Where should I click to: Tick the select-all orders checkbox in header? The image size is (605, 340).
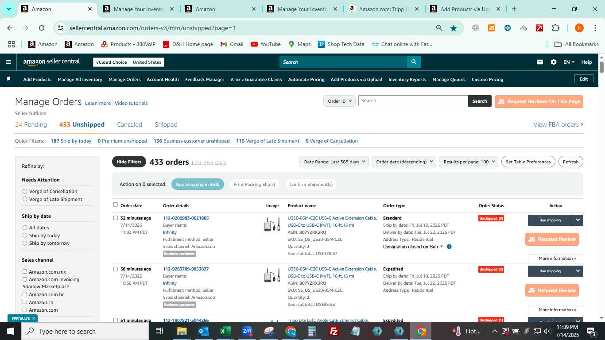[116, 205]
